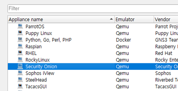Viewport: 178px width, 91px height.
Task: Toggle the sort arrow in Appliance name header
Action: point(111,19)
